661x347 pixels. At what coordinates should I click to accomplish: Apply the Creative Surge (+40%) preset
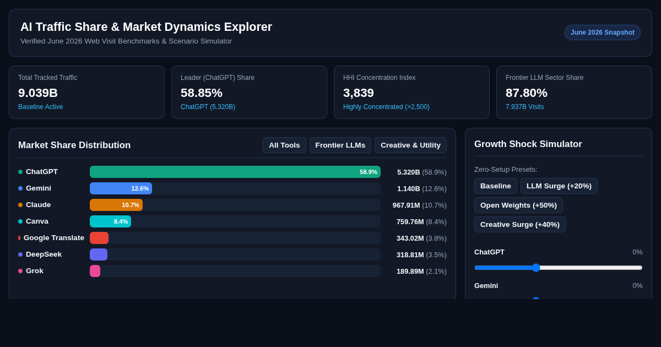tap(520, 225)
